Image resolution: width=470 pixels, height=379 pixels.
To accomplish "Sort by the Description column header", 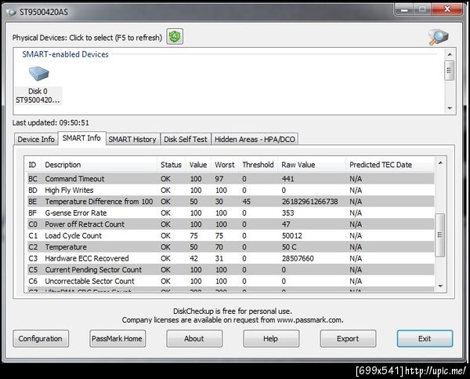I will point(99,165).
